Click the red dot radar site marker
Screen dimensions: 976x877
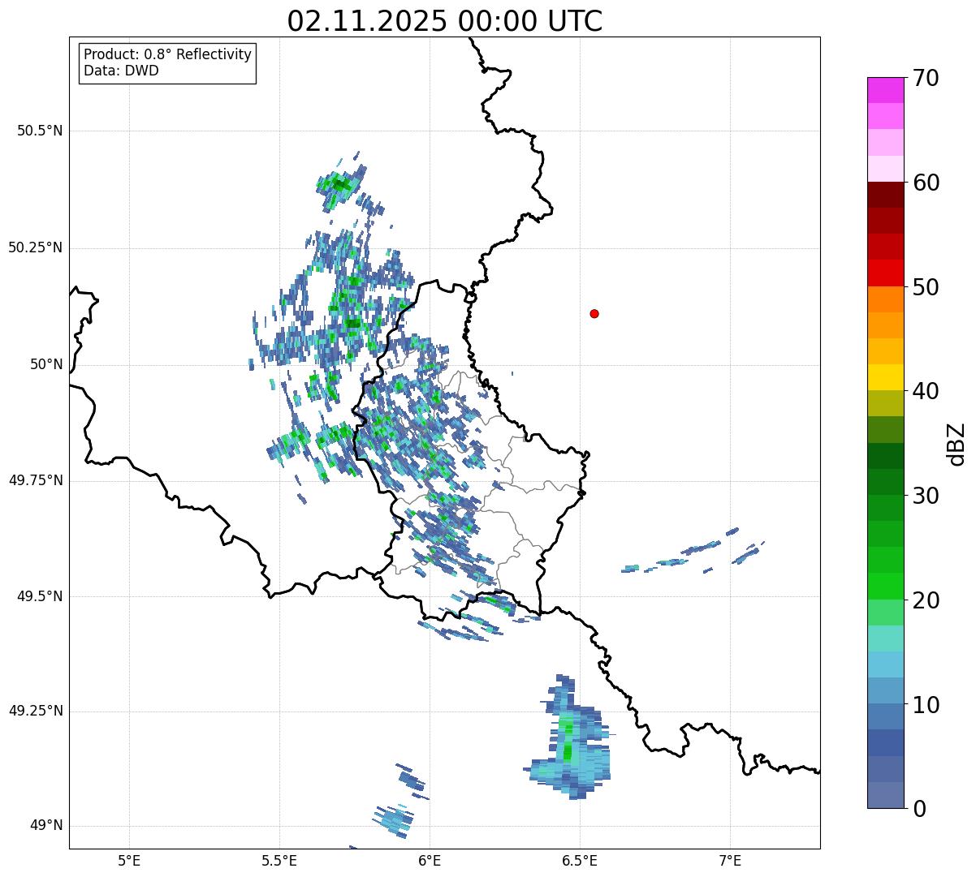click(594, 313)
